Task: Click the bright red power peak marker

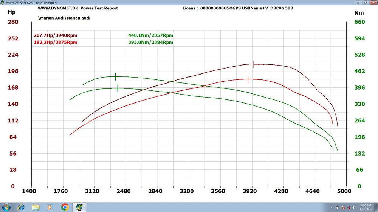Action: click(x=248, y=79)
